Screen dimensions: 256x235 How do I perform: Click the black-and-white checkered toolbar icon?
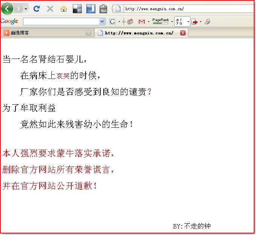[77, 9]
